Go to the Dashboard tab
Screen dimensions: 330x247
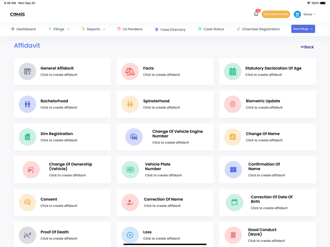coord(24,29)
